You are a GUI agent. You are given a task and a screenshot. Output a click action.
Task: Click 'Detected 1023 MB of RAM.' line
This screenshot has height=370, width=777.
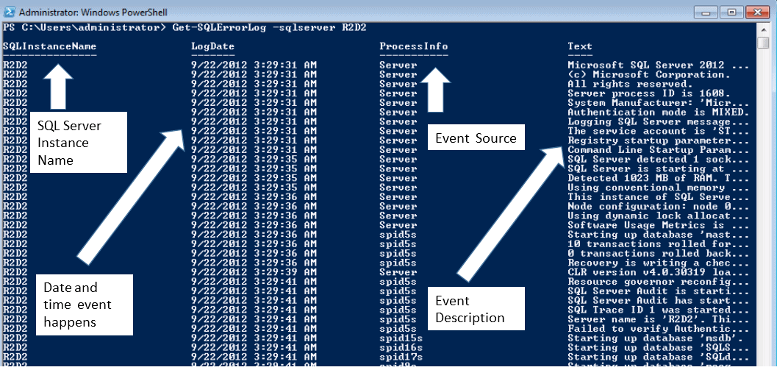pyautogui.click(x=658, y=178)
